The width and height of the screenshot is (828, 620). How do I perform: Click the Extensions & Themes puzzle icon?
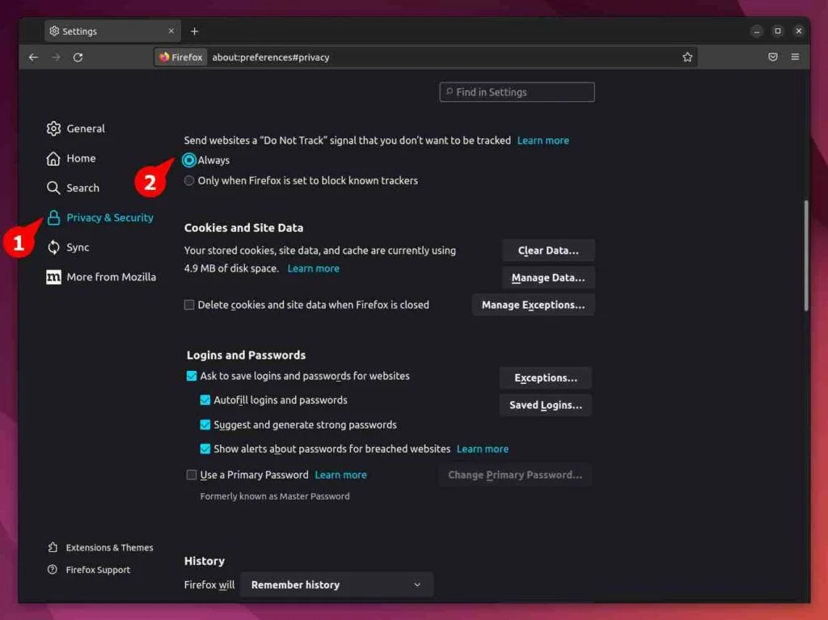pos(53,547)
